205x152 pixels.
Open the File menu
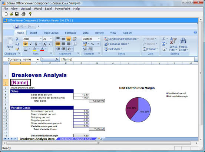pos(6,9)
